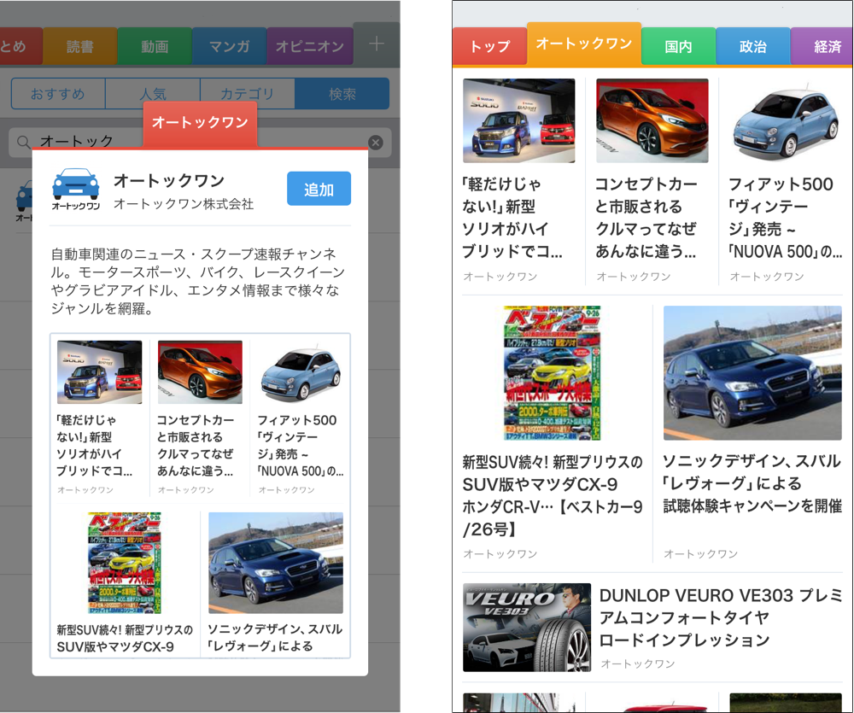
Task: Select the red オートックワン popup tab label
Action: 200,122
